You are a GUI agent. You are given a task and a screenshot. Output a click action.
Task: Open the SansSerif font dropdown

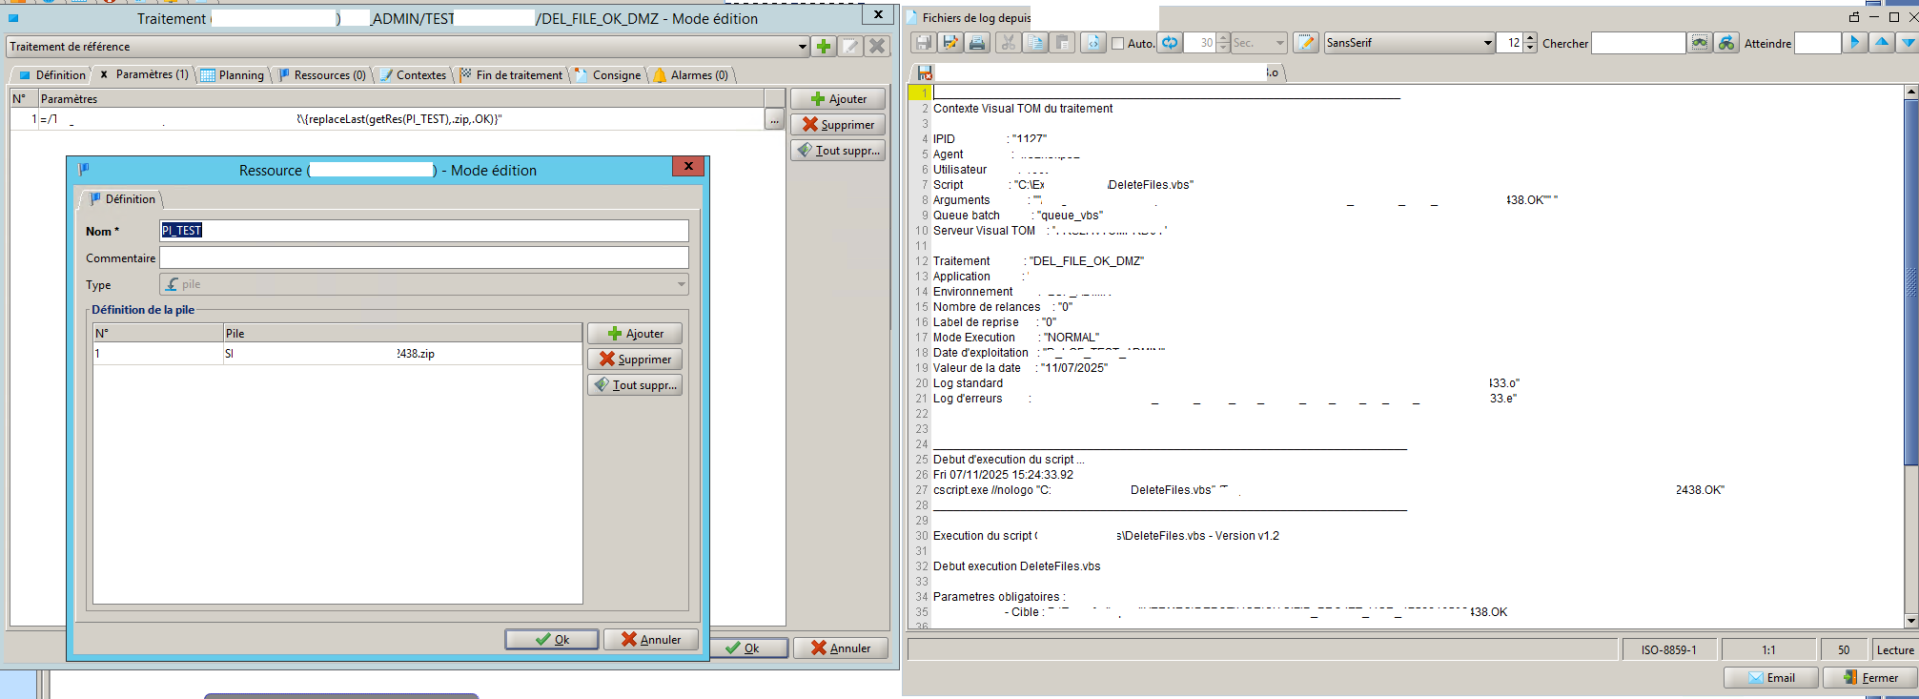(x=1487, y=43)
